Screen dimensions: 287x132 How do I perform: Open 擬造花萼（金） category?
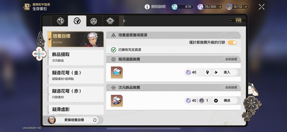coord(76,76)
